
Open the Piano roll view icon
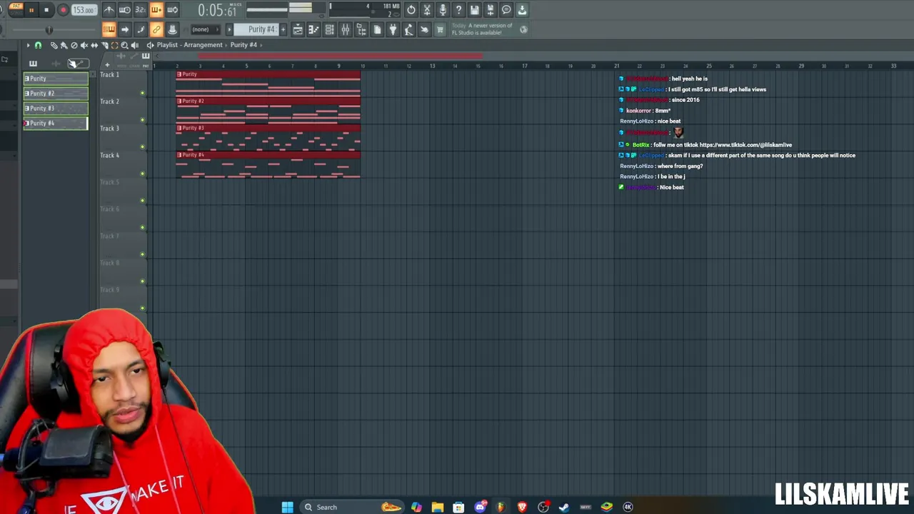tap(313, 29)
